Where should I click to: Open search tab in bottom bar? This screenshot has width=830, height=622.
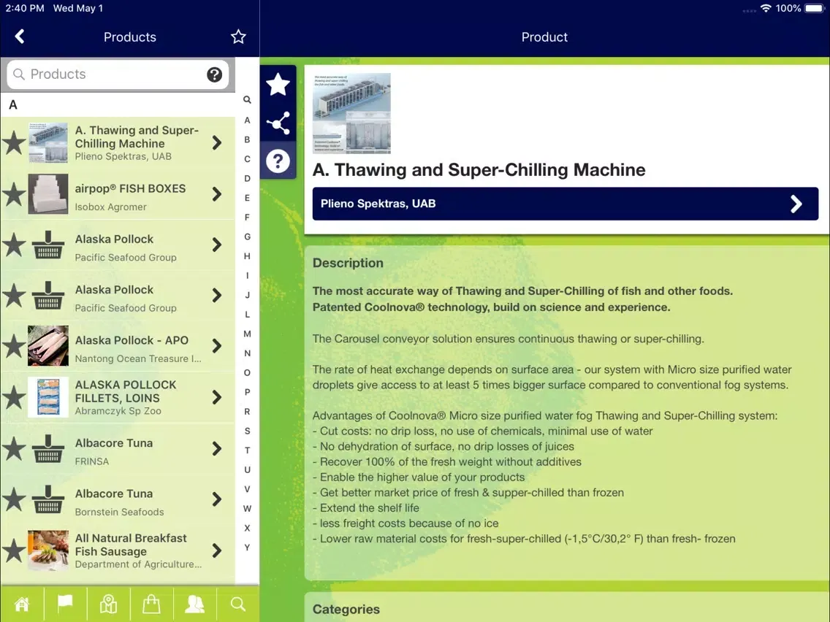pos(237,604)
